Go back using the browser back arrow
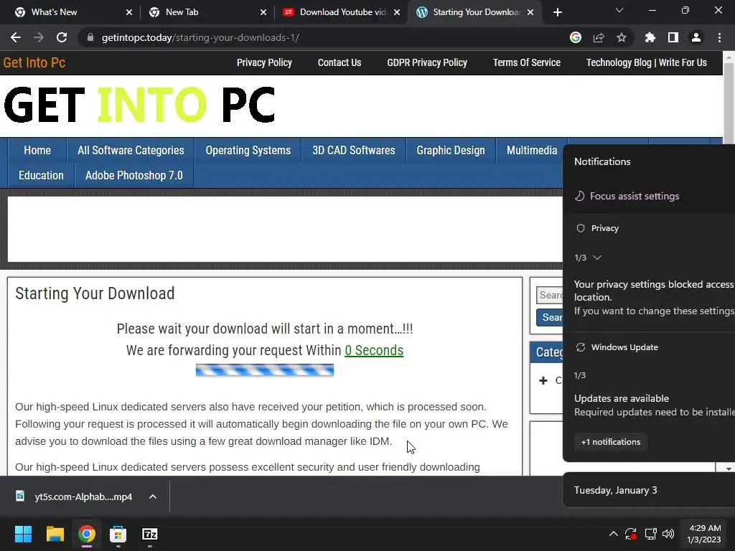Screen dimensions: 735x551 coord(16,37)
